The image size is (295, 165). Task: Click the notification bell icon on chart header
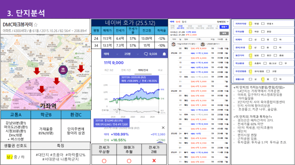(x=164, y=54)
